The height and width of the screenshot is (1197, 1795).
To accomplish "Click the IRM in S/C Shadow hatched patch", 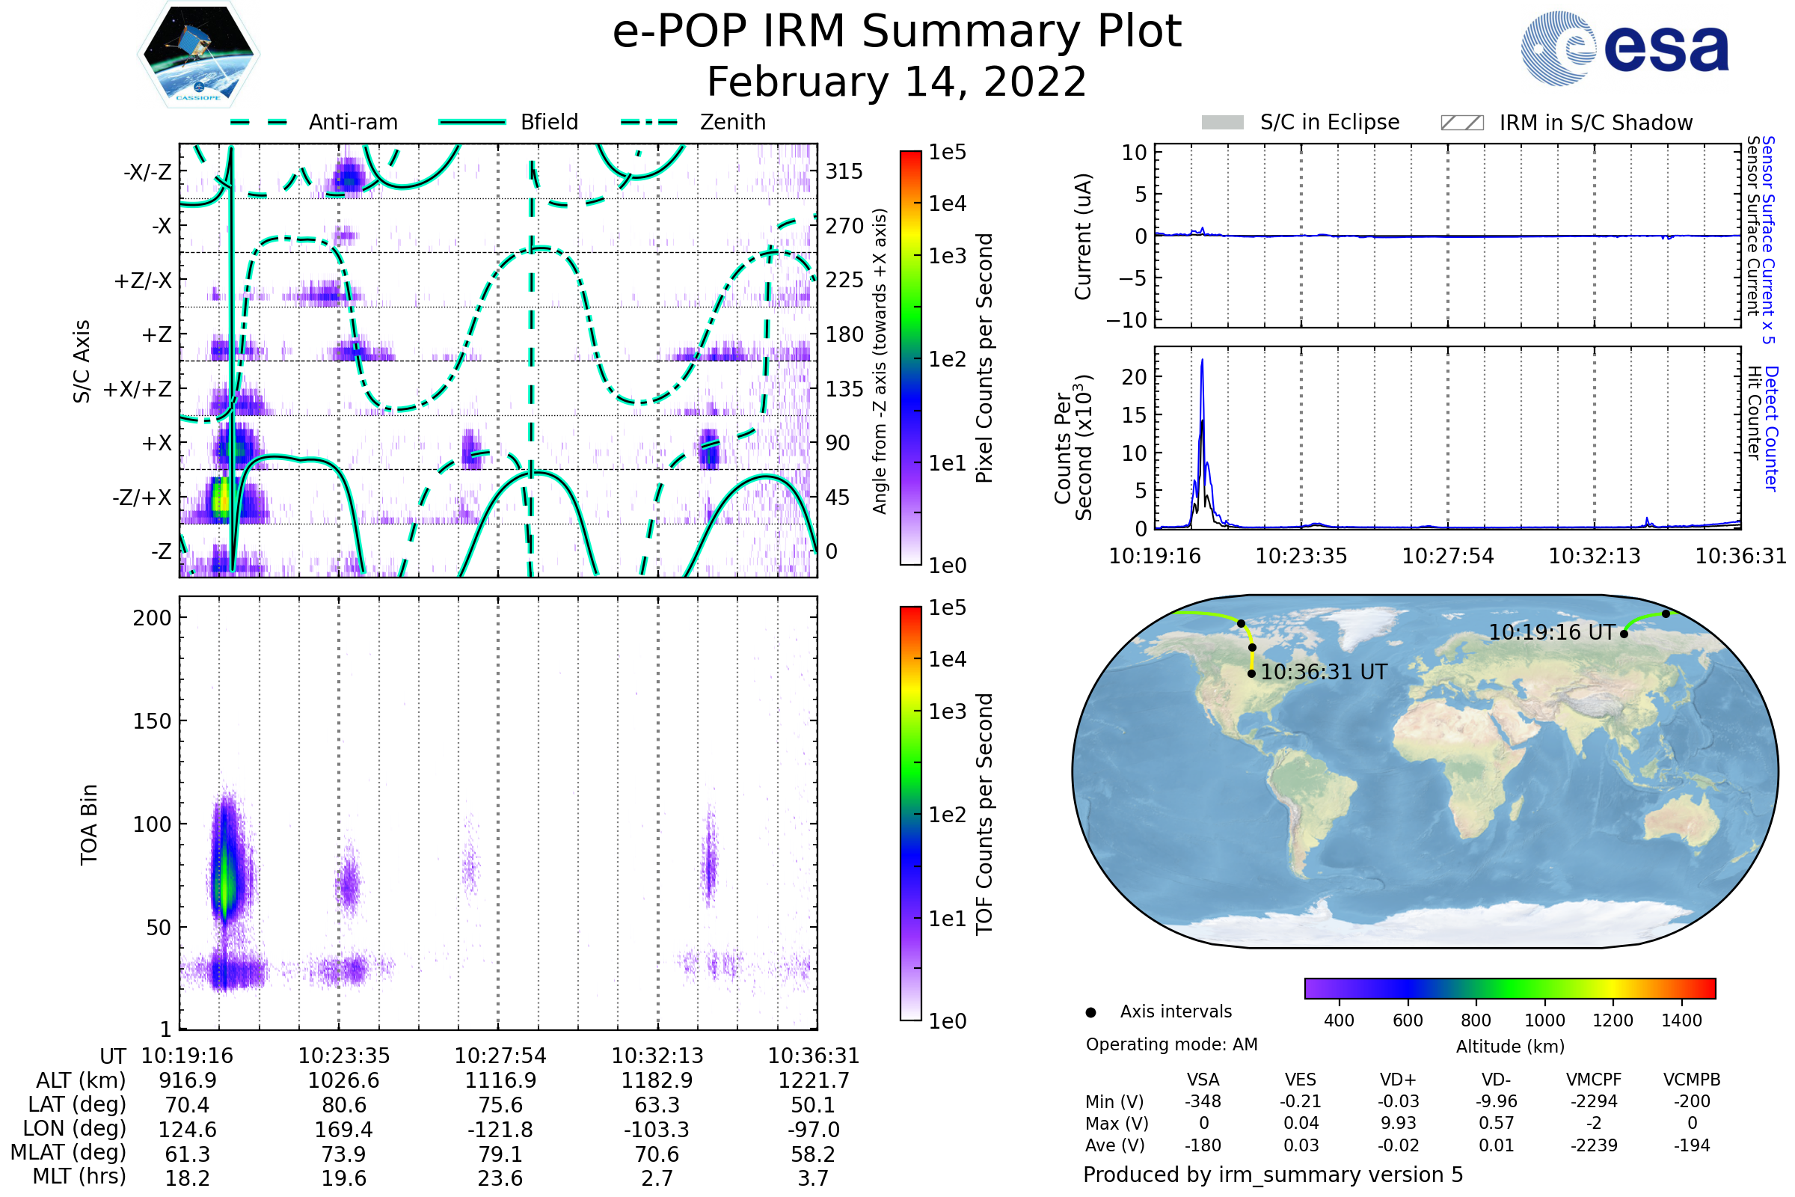I will (1462, 123).
